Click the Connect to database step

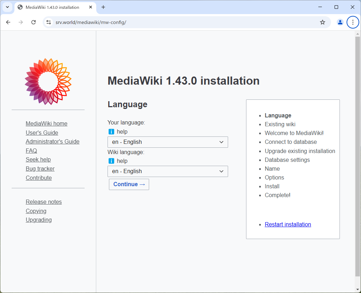(x=290, y=142)
